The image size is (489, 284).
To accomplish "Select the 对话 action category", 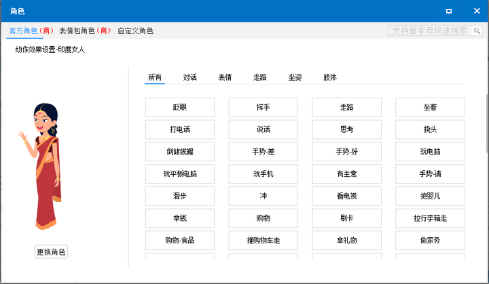I will [x=189, y=77].
